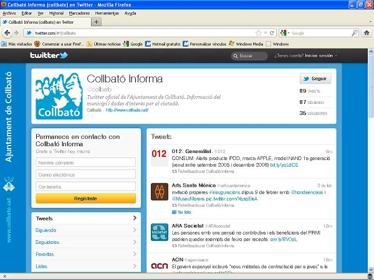This screenshot has height=280, width=374.
Task: Focus the Correo electrónico field
Action: (x=85, y=174)
